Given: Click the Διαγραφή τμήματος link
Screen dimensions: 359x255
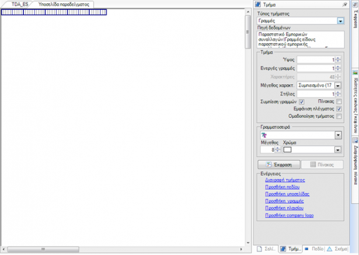Looking at the screenshot, I should (285, 180).
